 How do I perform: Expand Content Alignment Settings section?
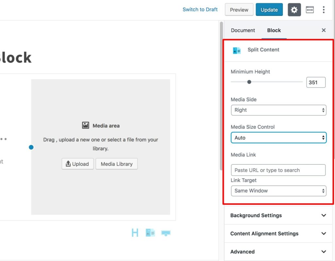tap(278, 233)
